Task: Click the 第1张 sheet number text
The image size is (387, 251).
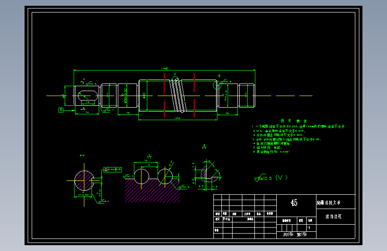Action: click(302, 234)
